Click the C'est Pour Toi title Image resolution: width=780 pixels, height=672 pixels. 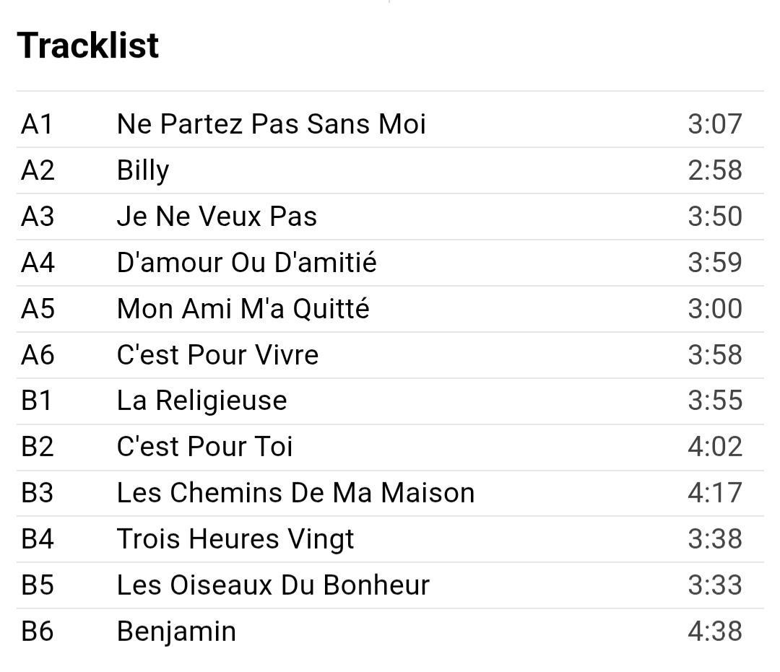204,447
